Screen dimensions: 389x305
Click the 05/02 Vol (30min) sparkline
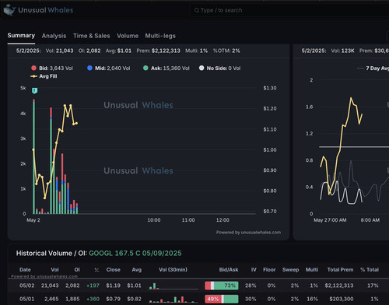click(x=173, y=286)
